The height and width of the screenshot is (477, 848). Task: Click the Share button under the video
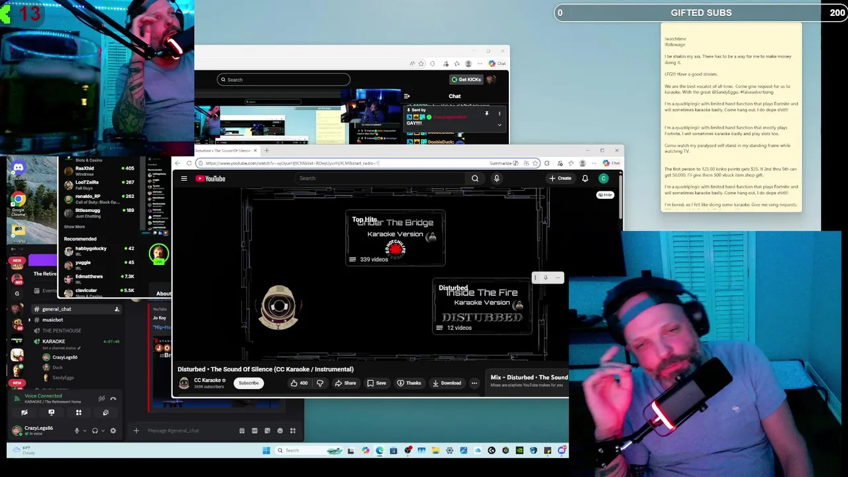click(345, 383)
